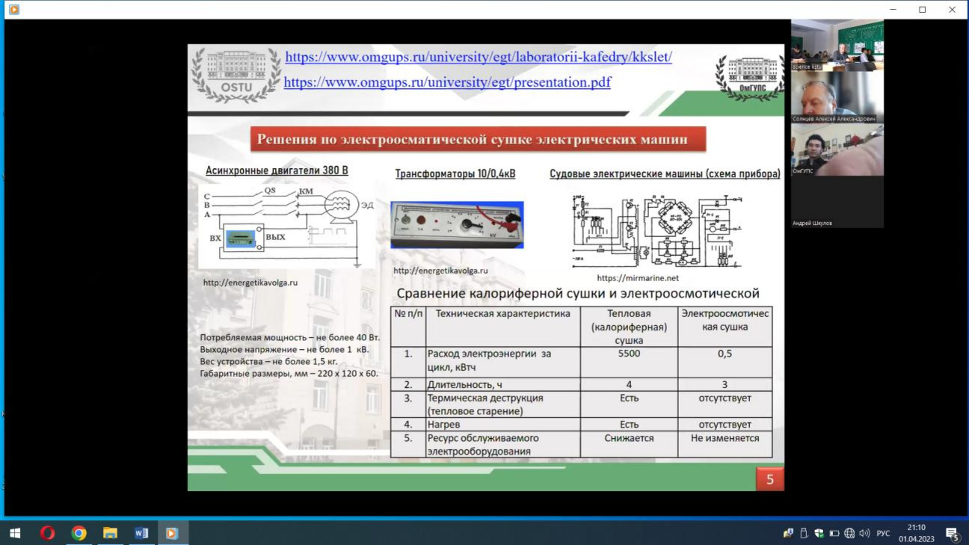This screenshot has height=545, width=969.
Task: Launch Opera browser from the taskbar
Action: (x=47, y=533)
